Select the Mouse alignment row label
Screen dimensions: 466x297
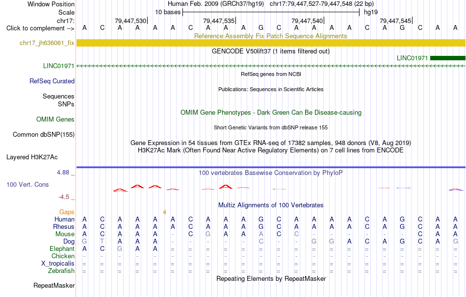(65, 234)
